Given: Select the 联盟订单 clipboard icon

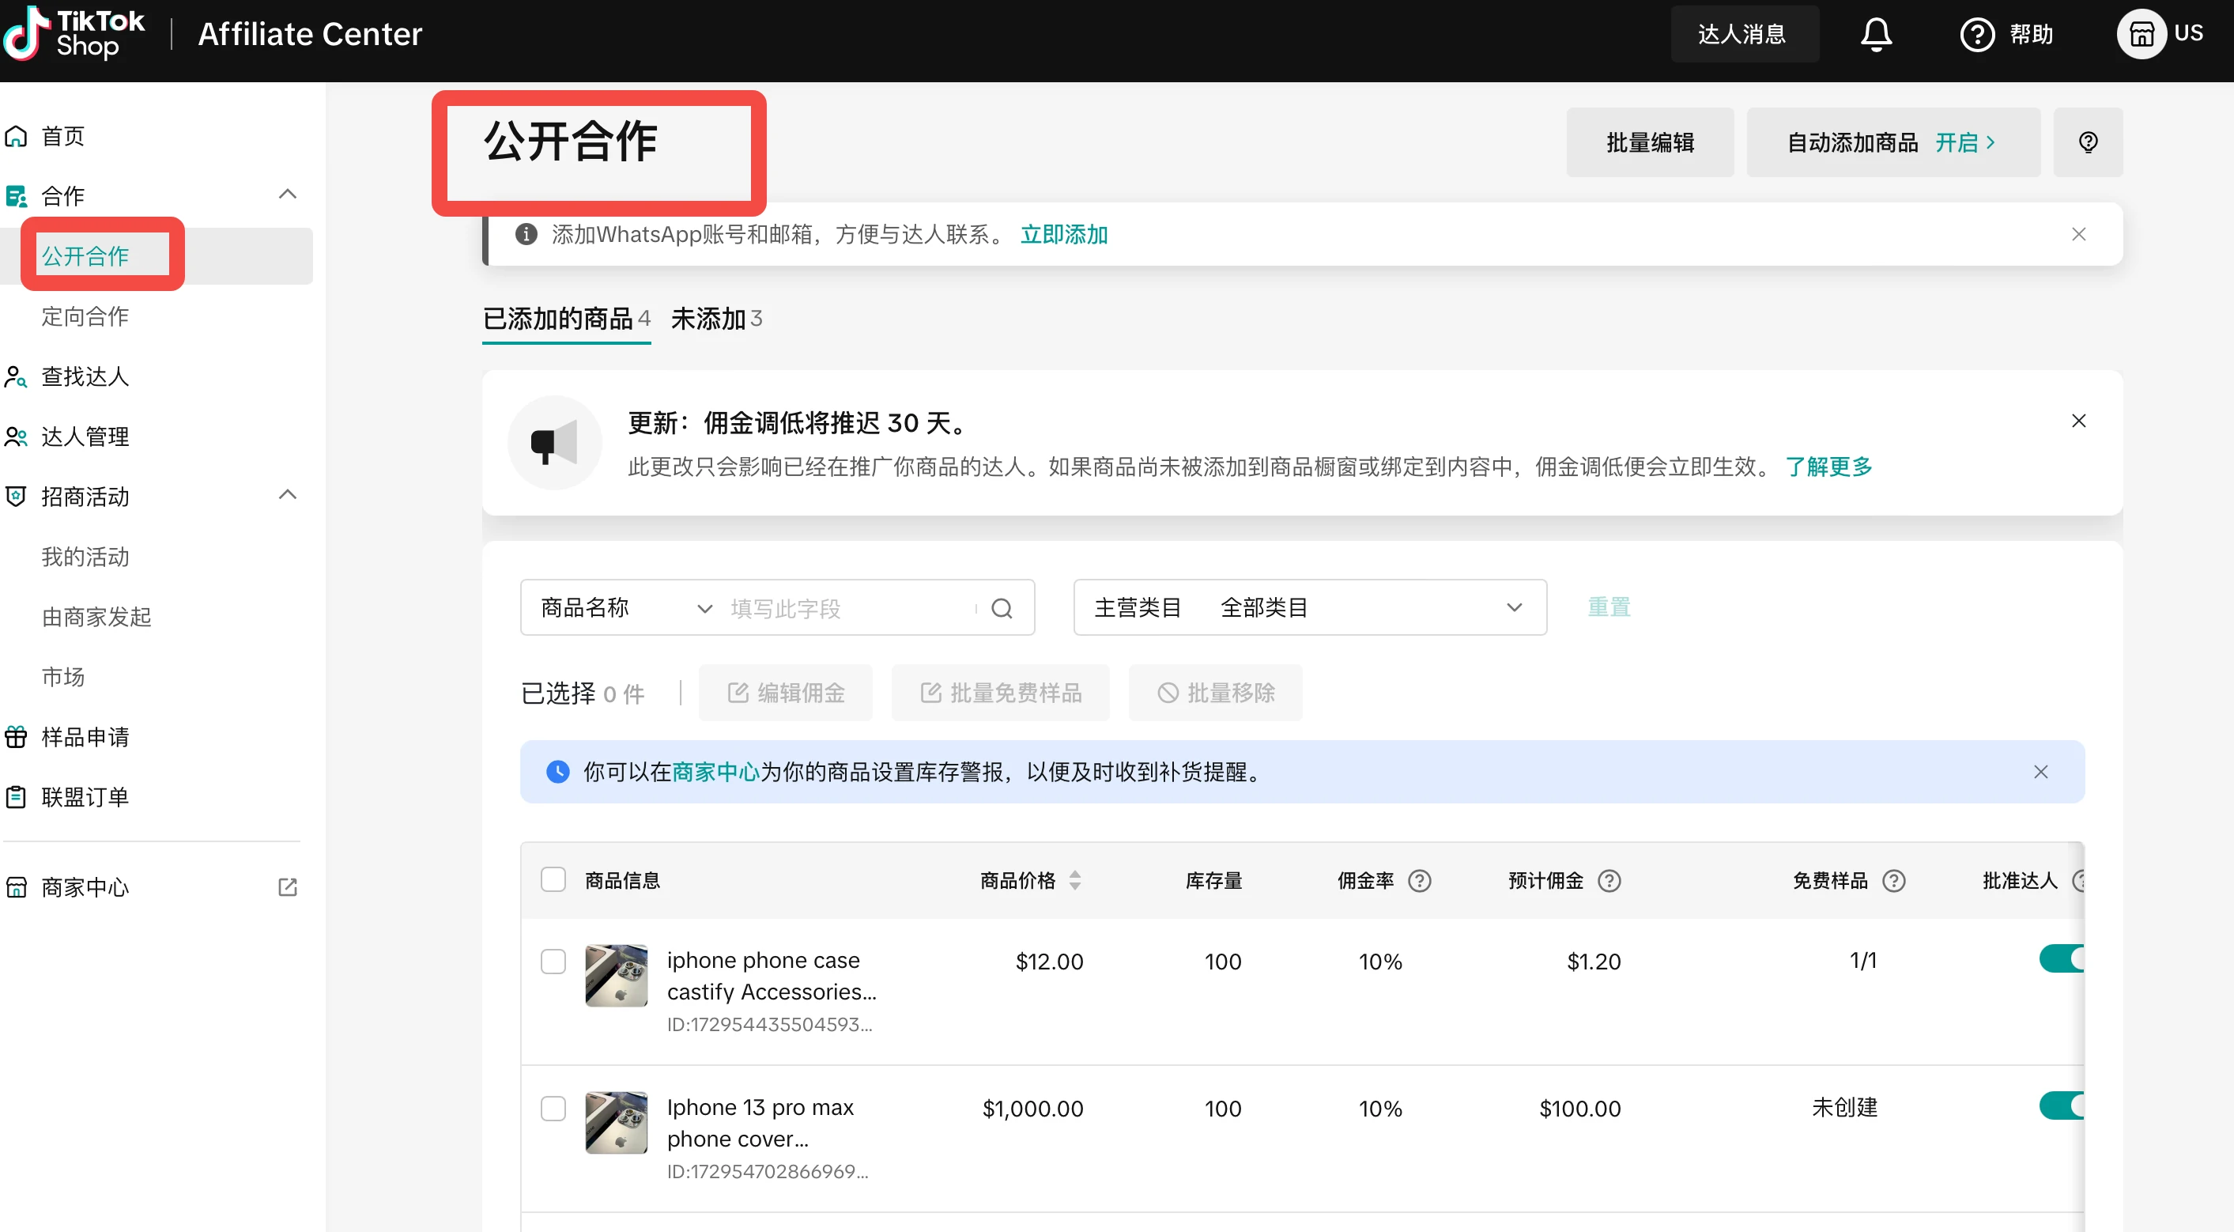Looking at the screenshot, I should click(16, 796).
